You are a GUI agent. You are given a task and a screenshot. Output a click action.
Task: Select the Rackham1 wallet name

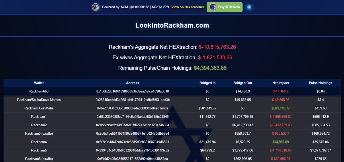[39, 117]
